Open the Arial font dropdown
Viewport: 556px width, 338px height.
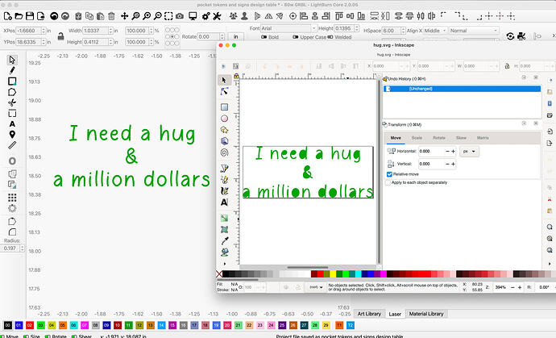[x=312, y=30]
